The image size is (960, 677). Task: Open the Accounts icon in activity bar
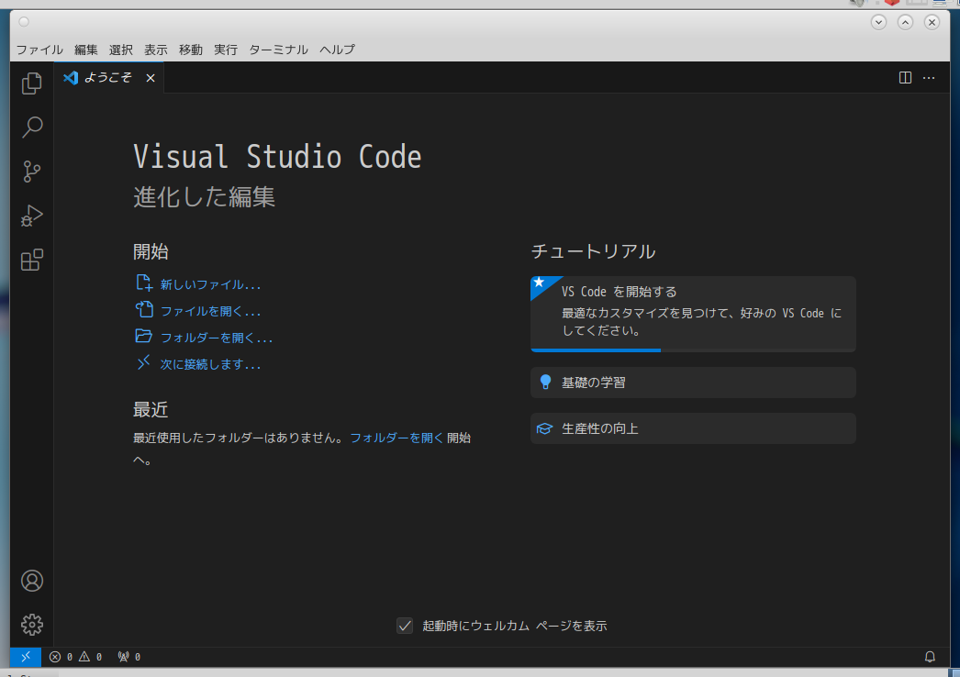pos(32,581)
